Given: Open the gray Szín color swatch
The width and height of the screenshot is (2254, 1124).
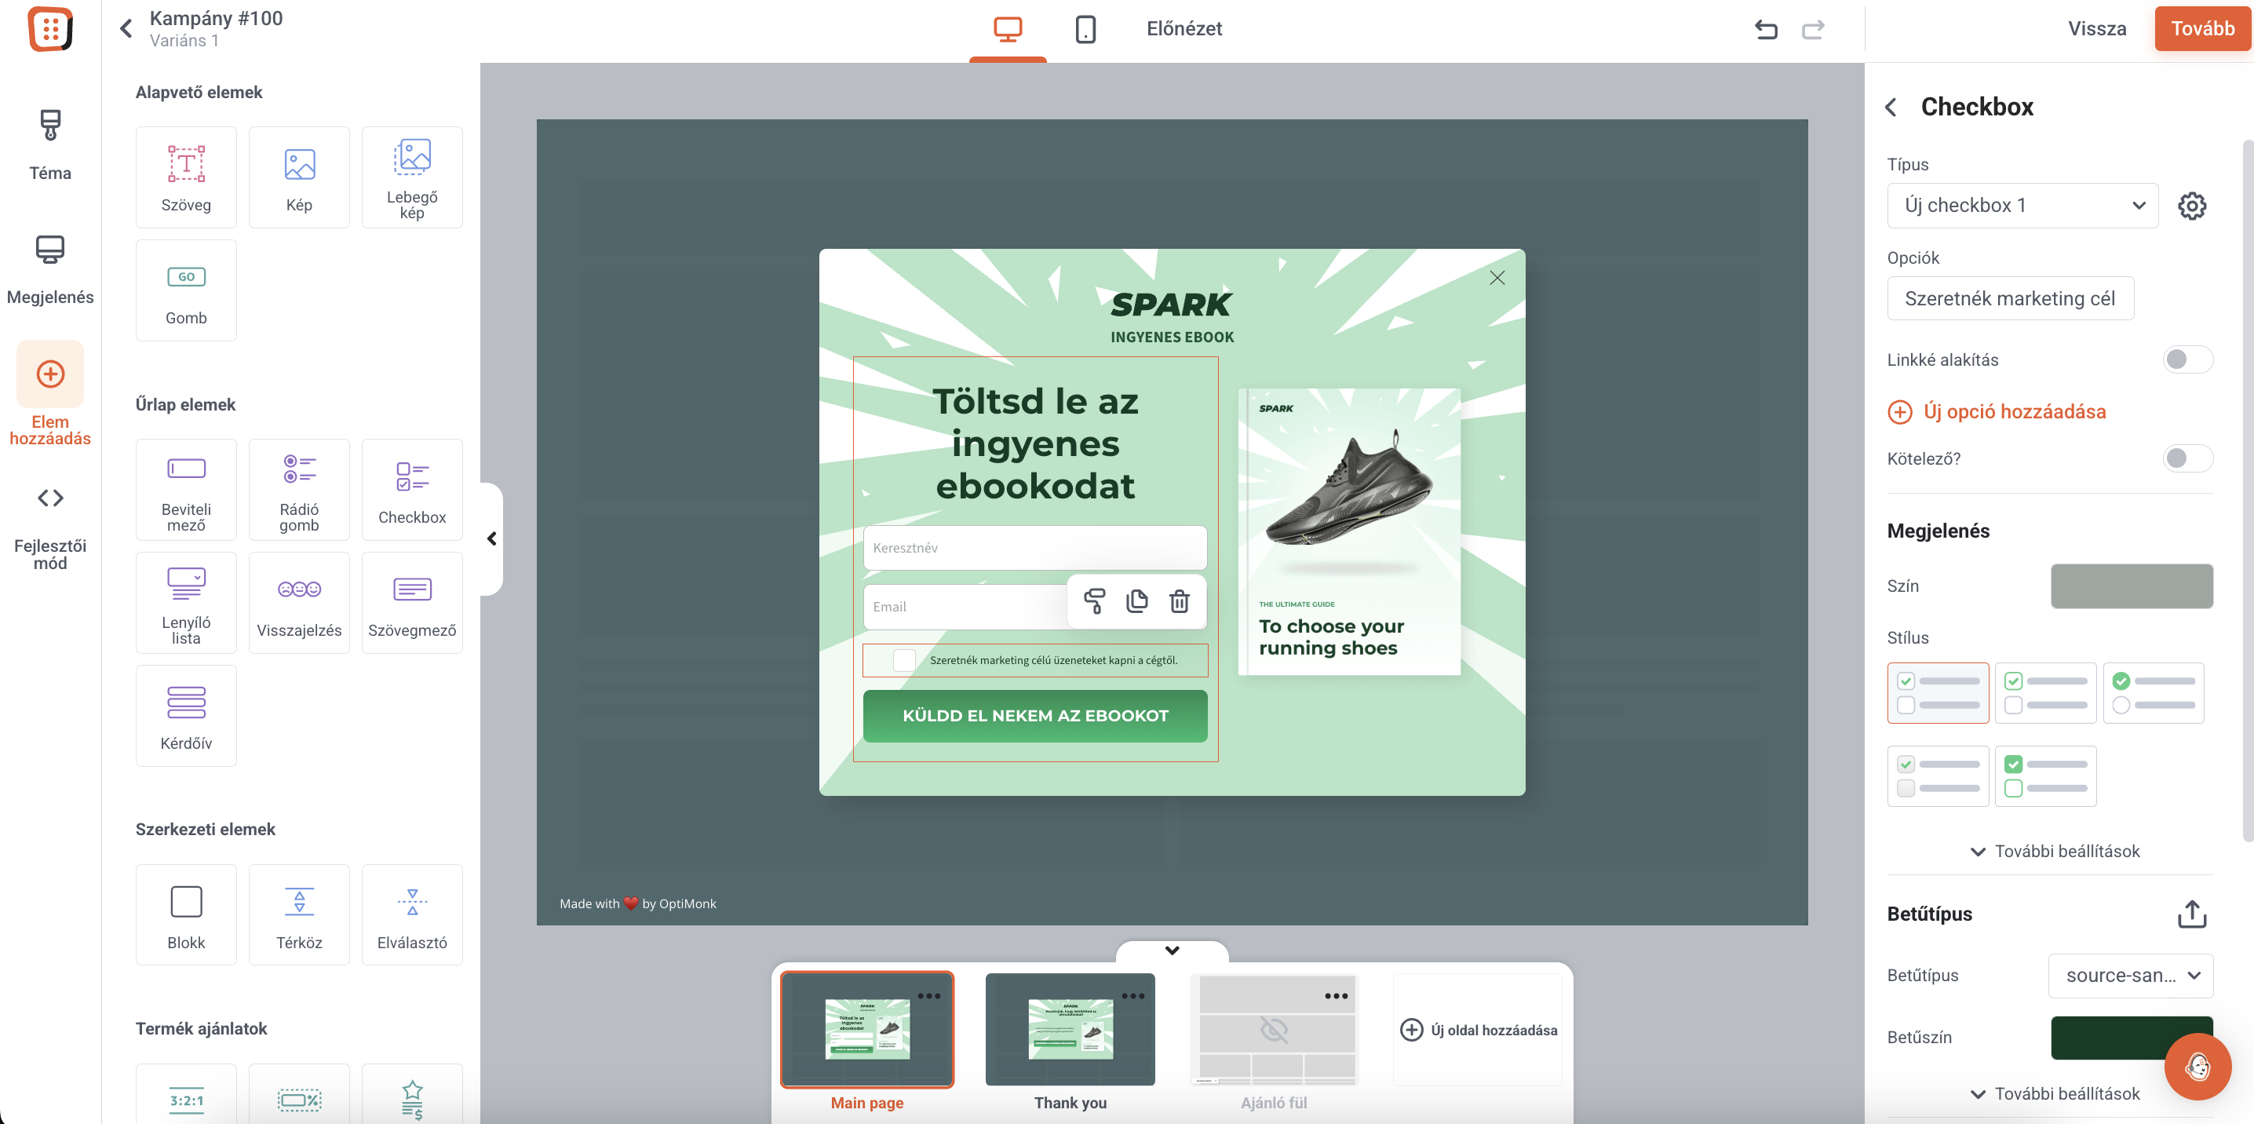Looking at the screenshot, I should (x=2131, y=586).
